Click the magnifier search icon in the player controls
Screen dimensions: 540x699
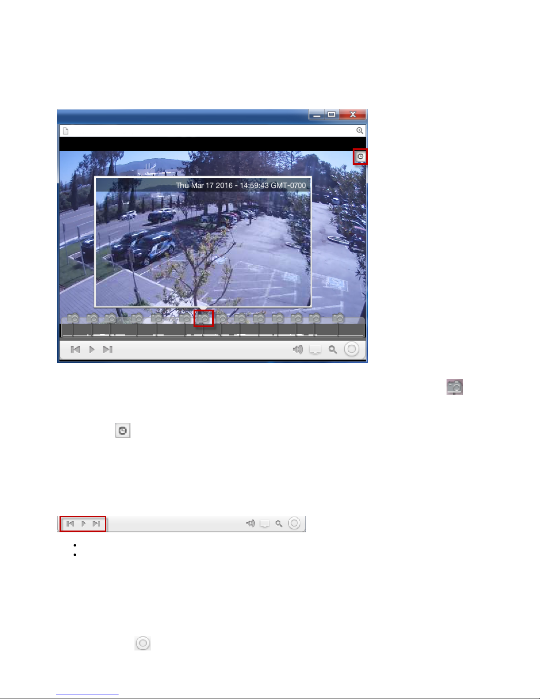pos(333,350)
